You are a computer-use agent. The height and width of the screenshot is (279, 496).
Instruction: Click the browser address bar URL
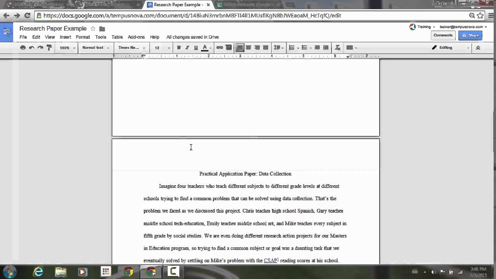tap(192, 15)
